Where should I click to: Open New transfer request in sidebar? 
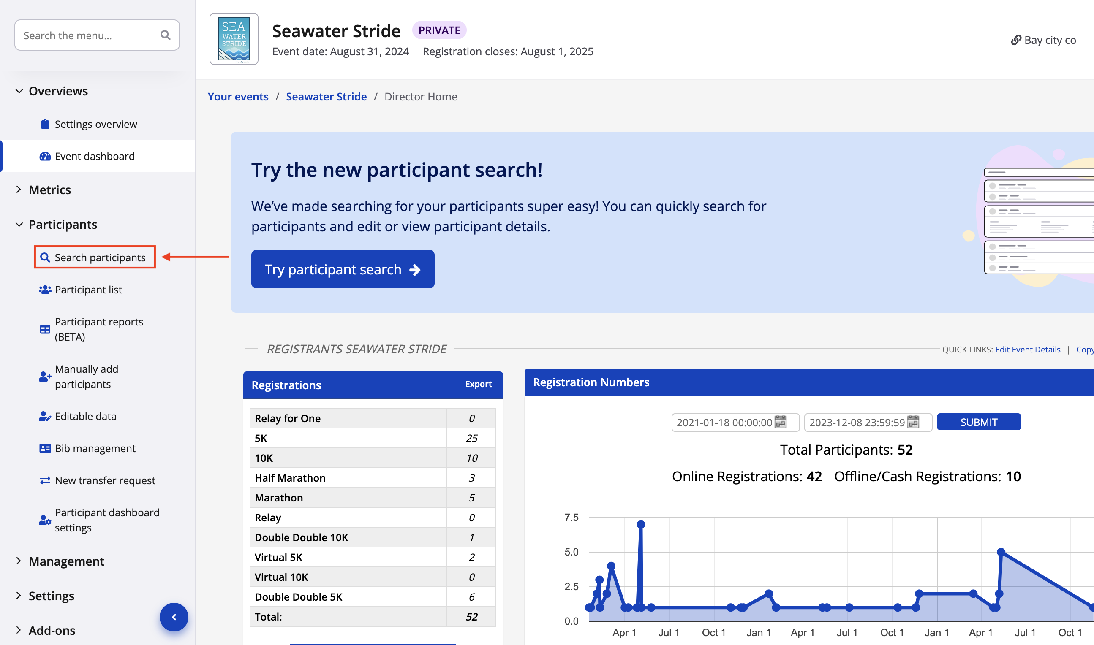tap(104, 480)
